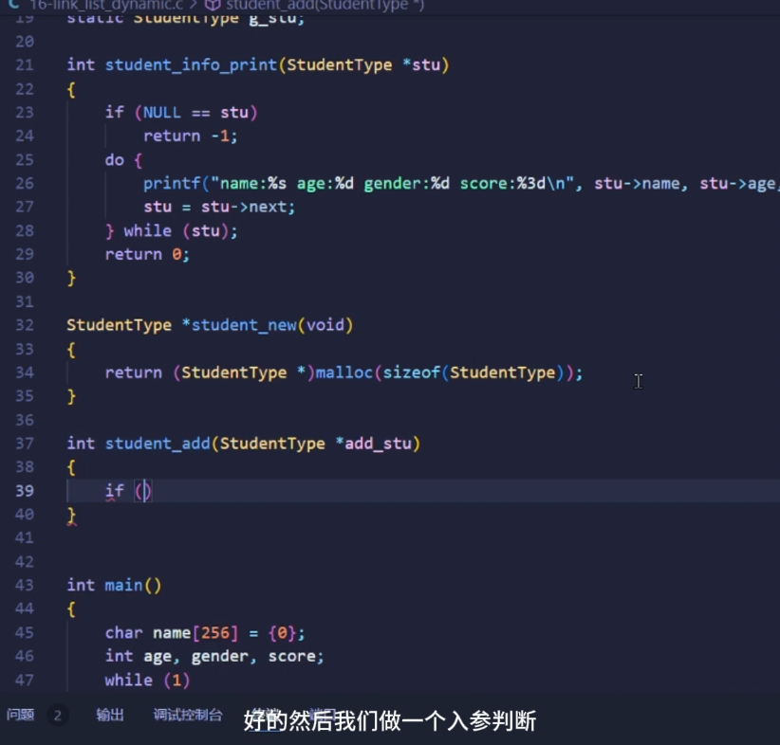
Task: Click the return 0 statement on line 29
Action: (147, 253)
